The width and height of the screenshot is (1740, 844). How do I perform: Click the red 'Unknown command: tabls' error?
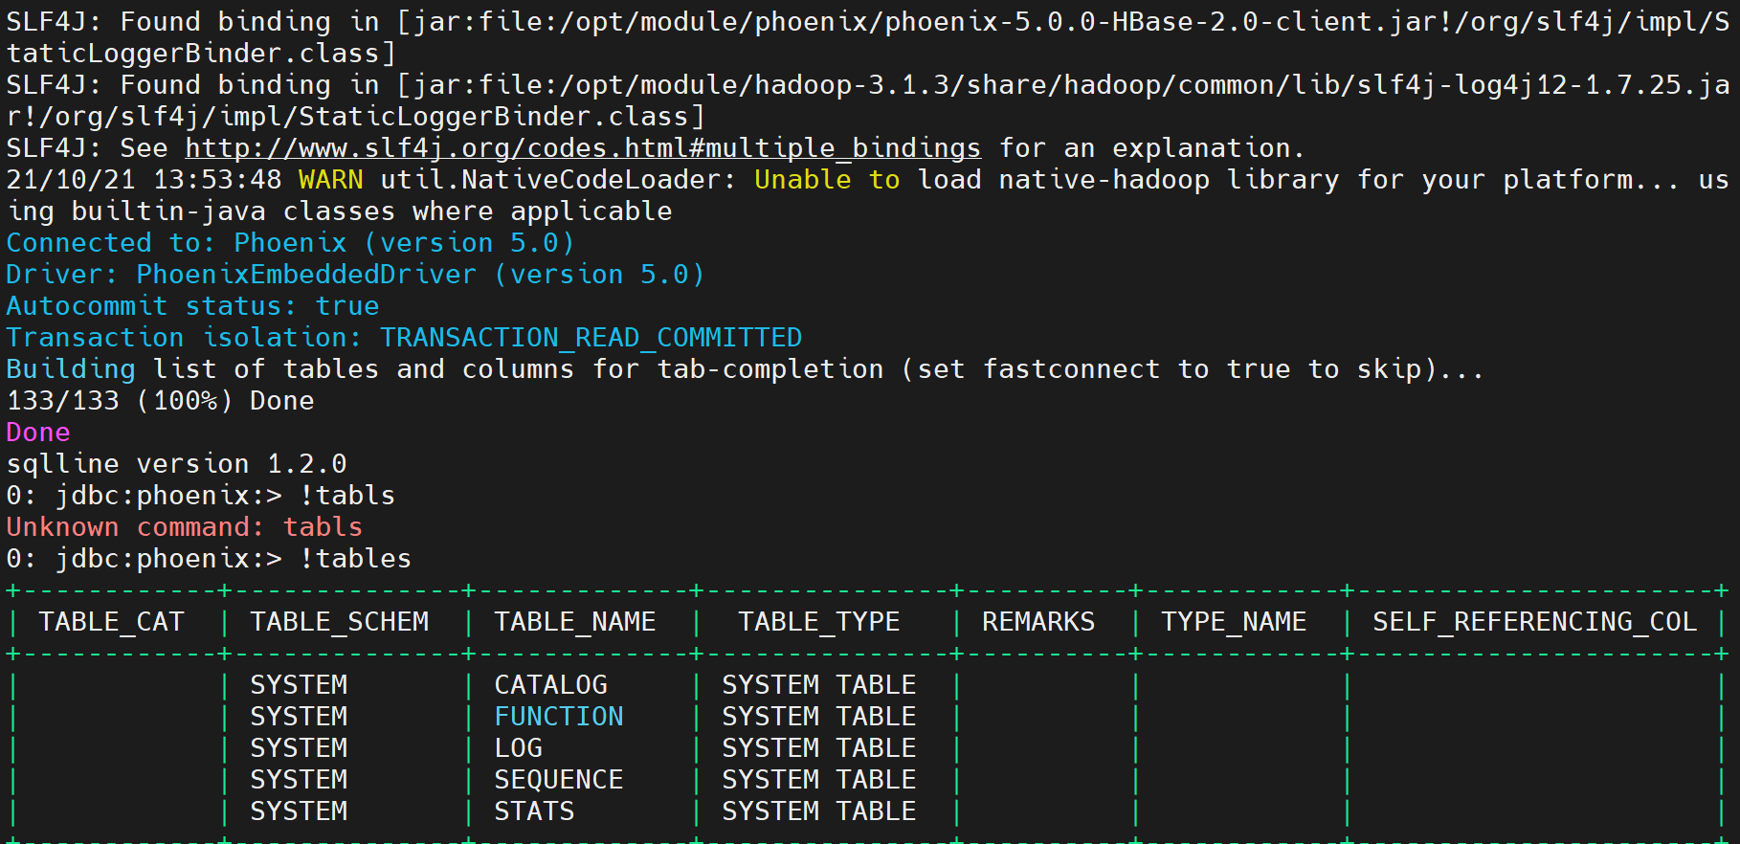184,527
